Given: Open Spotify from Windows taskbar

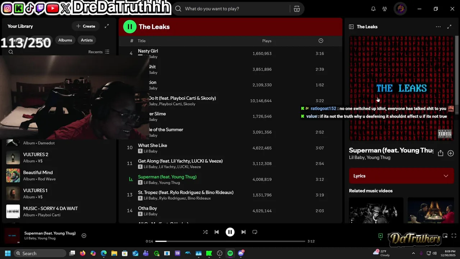Looking at the screenshot, I should 230,253.
